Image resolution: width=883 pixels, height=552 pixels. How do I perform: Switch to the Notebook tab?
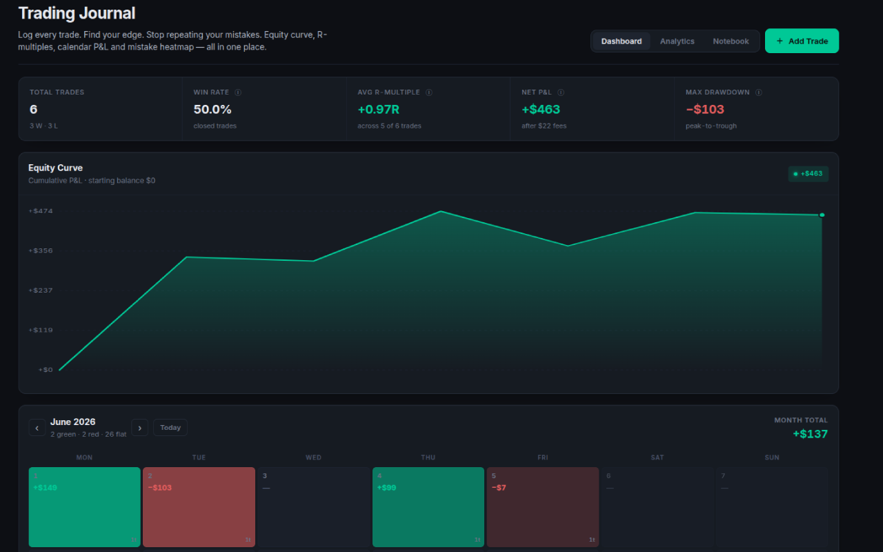point(731,41)
